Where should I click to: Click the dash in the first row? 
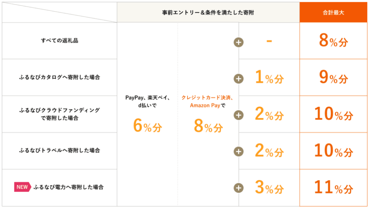[269, 41]
